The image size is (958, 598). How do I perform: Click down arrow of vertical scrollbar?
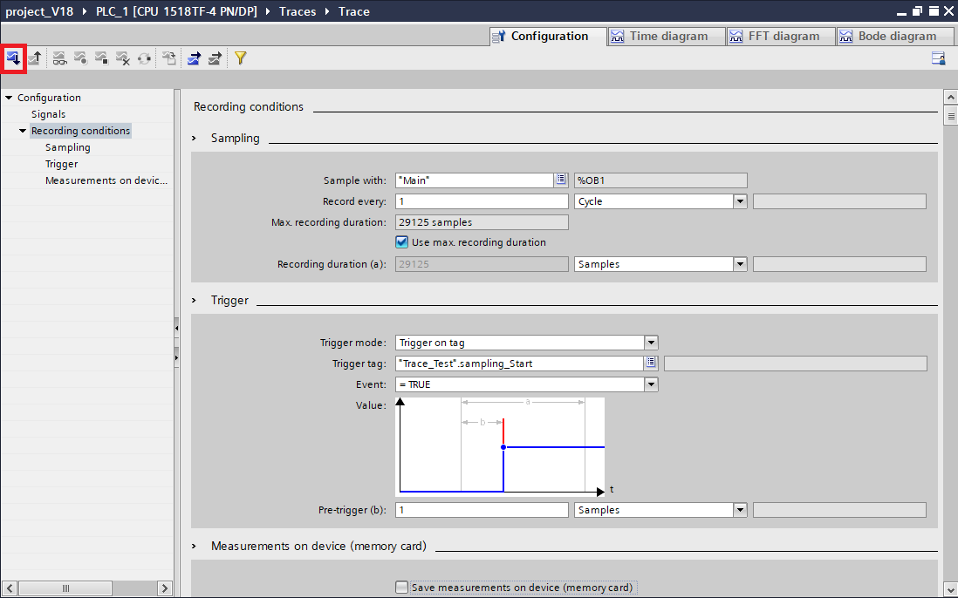pyautogui.click(x=950, y=590)
